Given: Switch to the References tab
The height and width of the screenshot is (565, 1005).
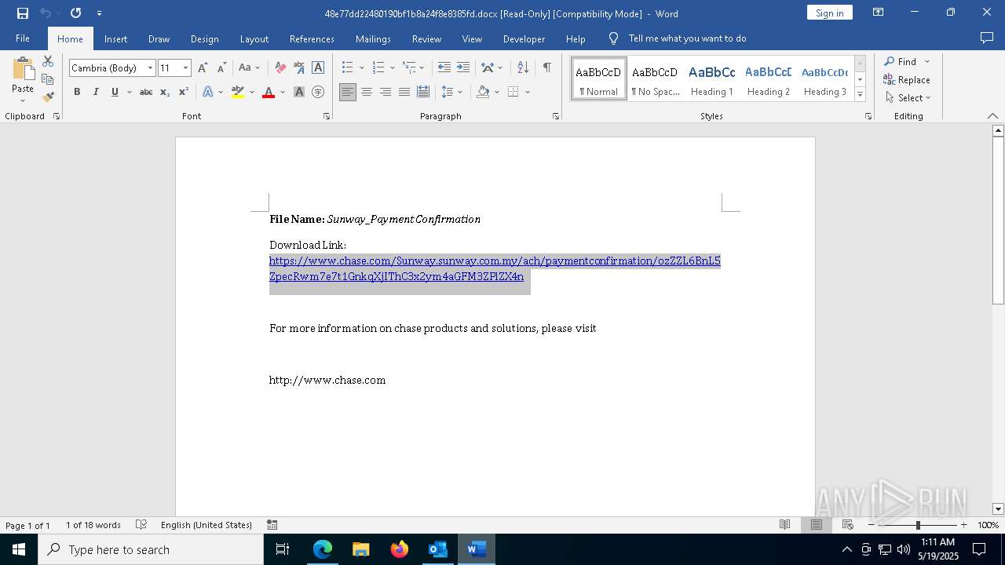Looking at the screenshot, I should coord(312,38).
